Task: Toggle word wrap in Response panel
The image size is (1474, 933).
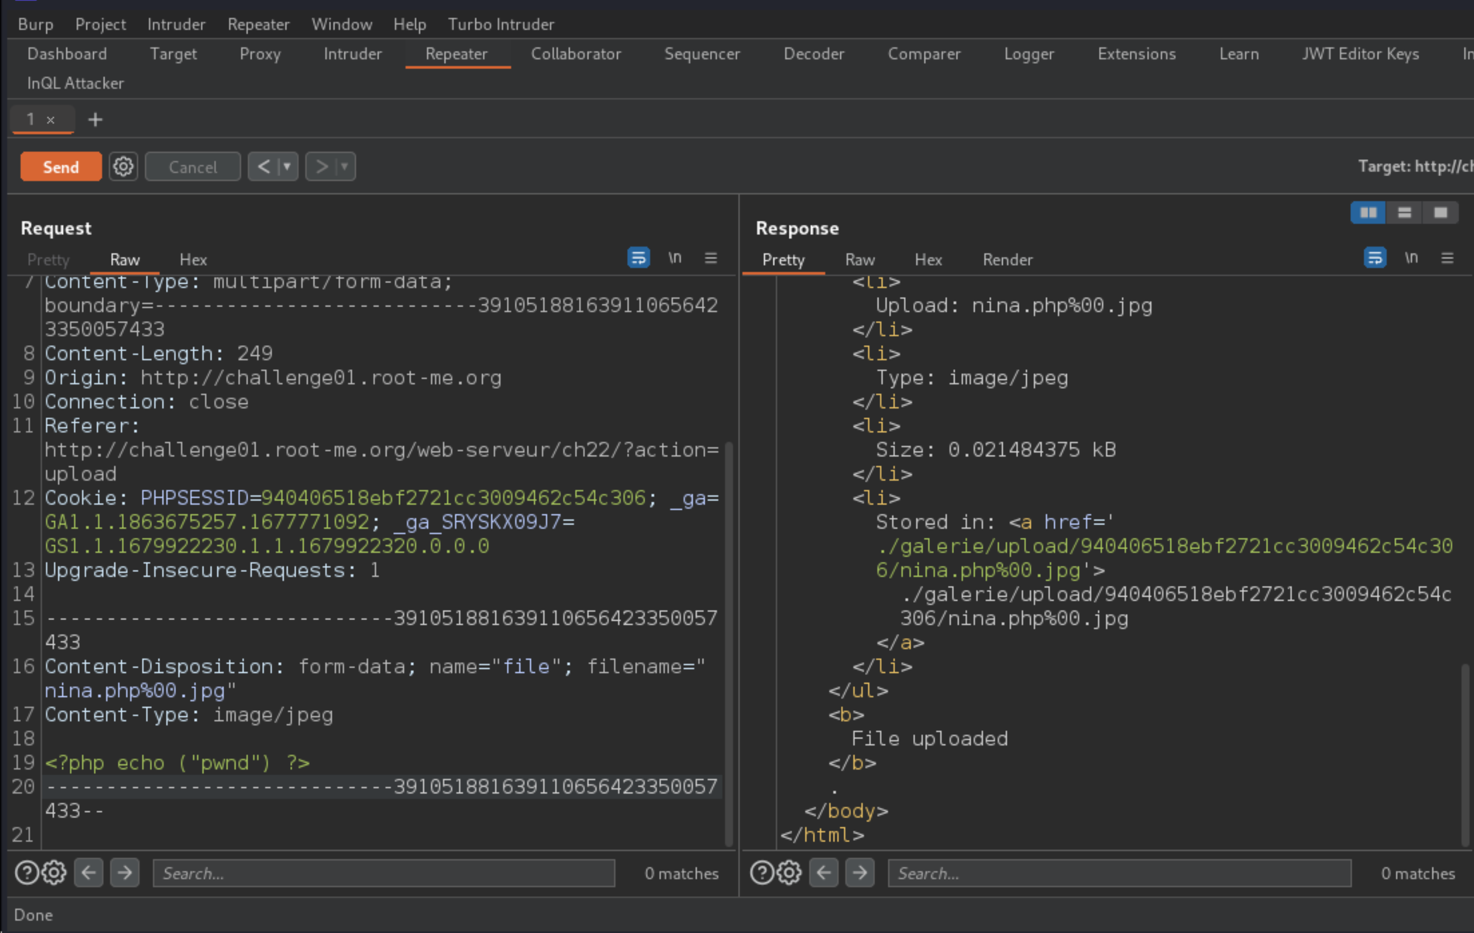Action: 1375,258
